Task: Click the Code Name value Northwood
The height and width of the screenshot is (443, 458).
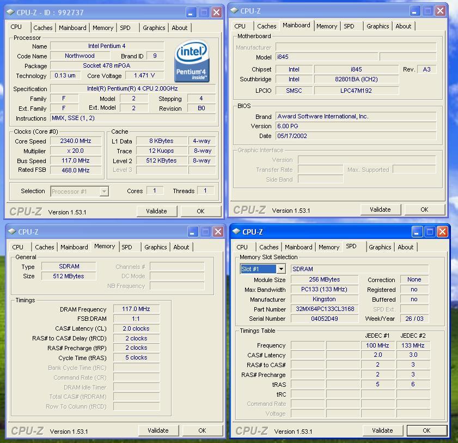Action: tap(80, 56)
